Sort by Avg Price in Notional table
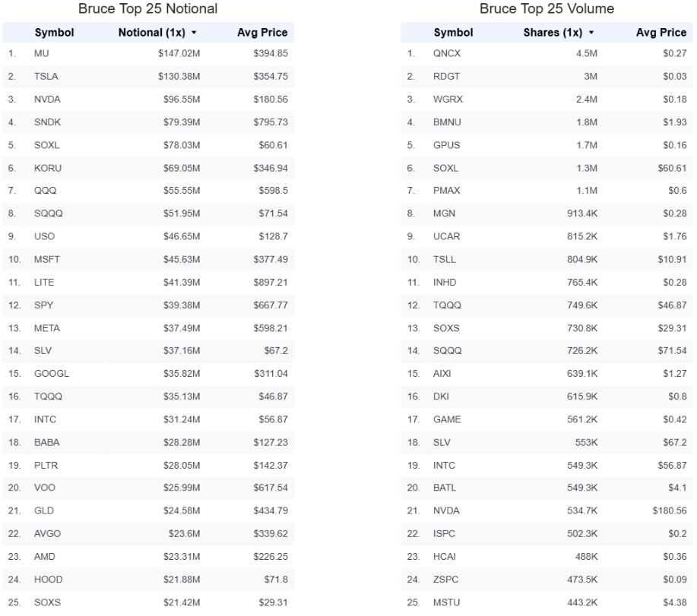 (x=262, y=33)
